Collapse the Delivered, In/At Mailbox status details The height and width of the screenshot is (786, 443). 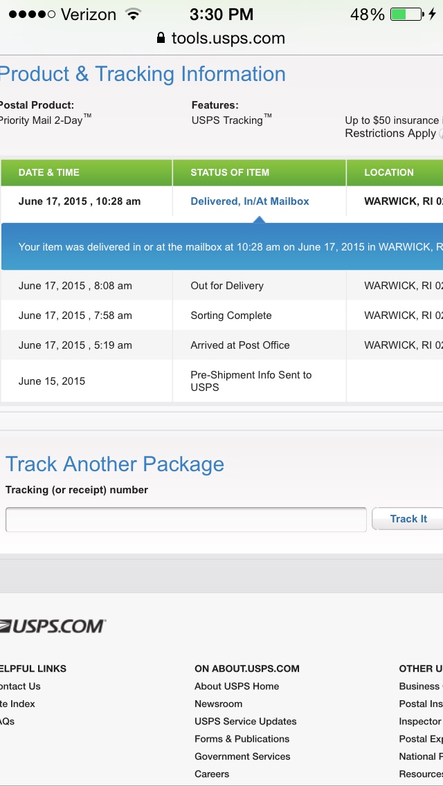[249, 201]
